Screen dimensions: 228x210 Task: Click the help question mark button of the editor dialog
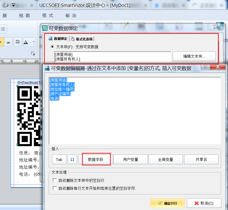tap(205, 67)
